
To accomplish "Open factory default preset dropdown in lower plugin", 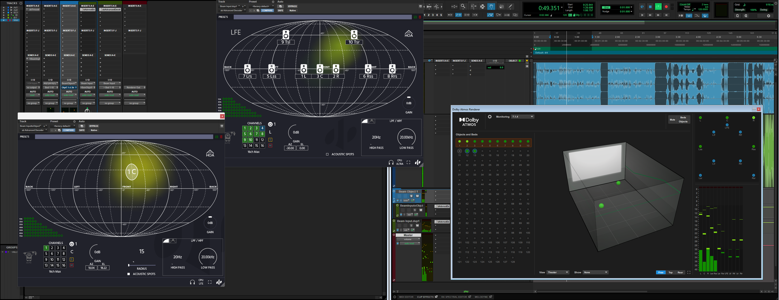I will point(63,126).
